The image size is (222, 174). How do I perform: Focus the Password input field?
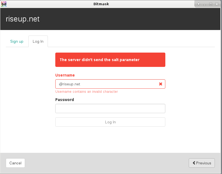click(110, 108)
